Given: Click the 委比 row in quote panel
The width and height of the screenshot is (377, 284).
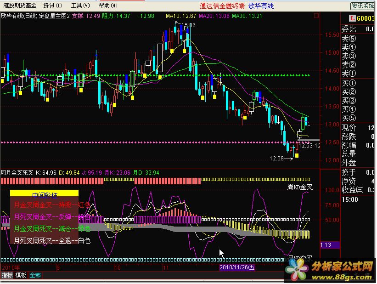Looking at the screenshot, I should (x=358, y=29).
